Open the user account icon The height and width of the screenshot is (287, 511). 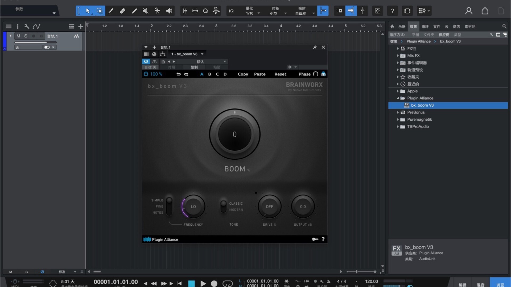pyautogui.click(x=469, y=11)
